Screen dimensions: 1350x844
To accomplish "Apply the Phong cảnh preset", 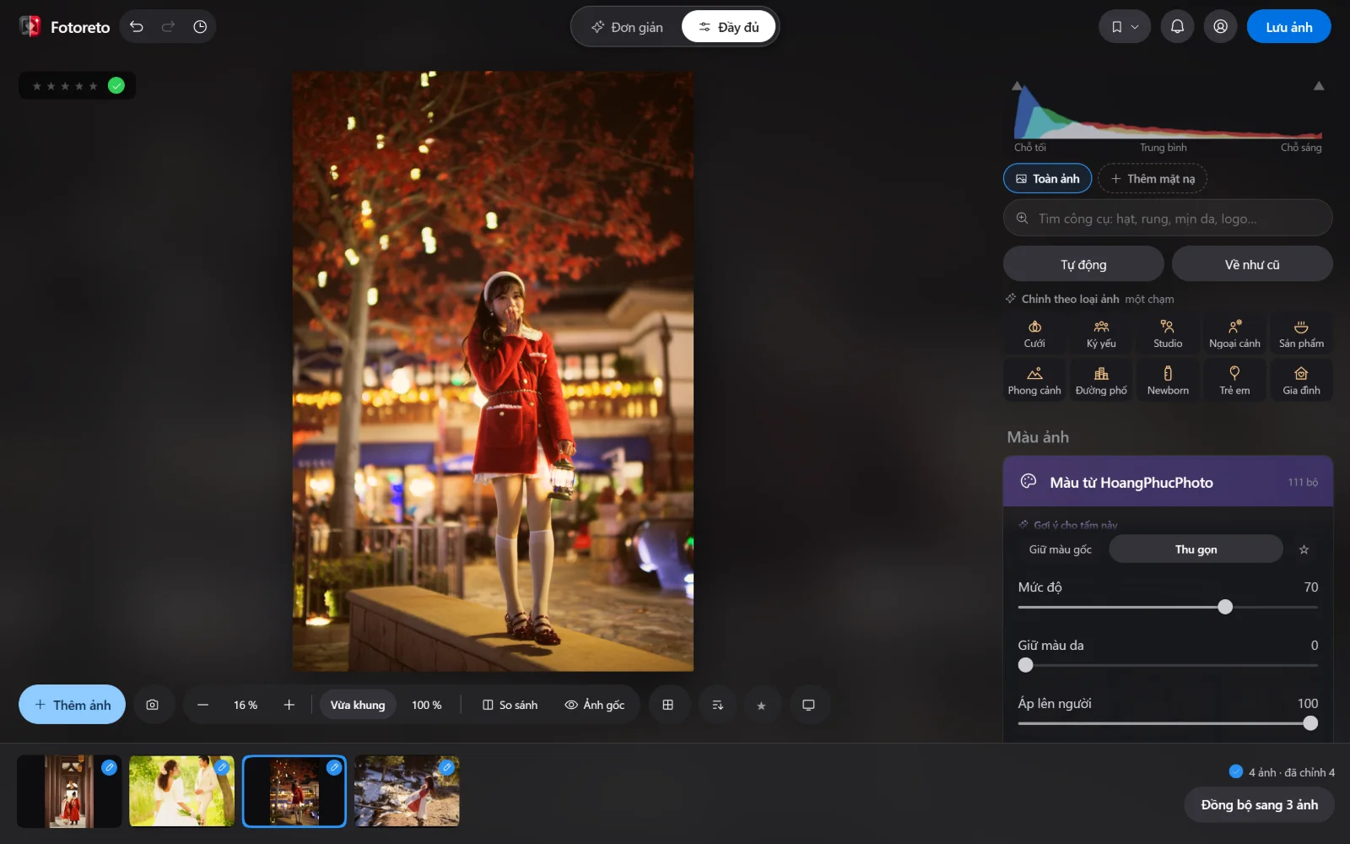I will 1034,381.
